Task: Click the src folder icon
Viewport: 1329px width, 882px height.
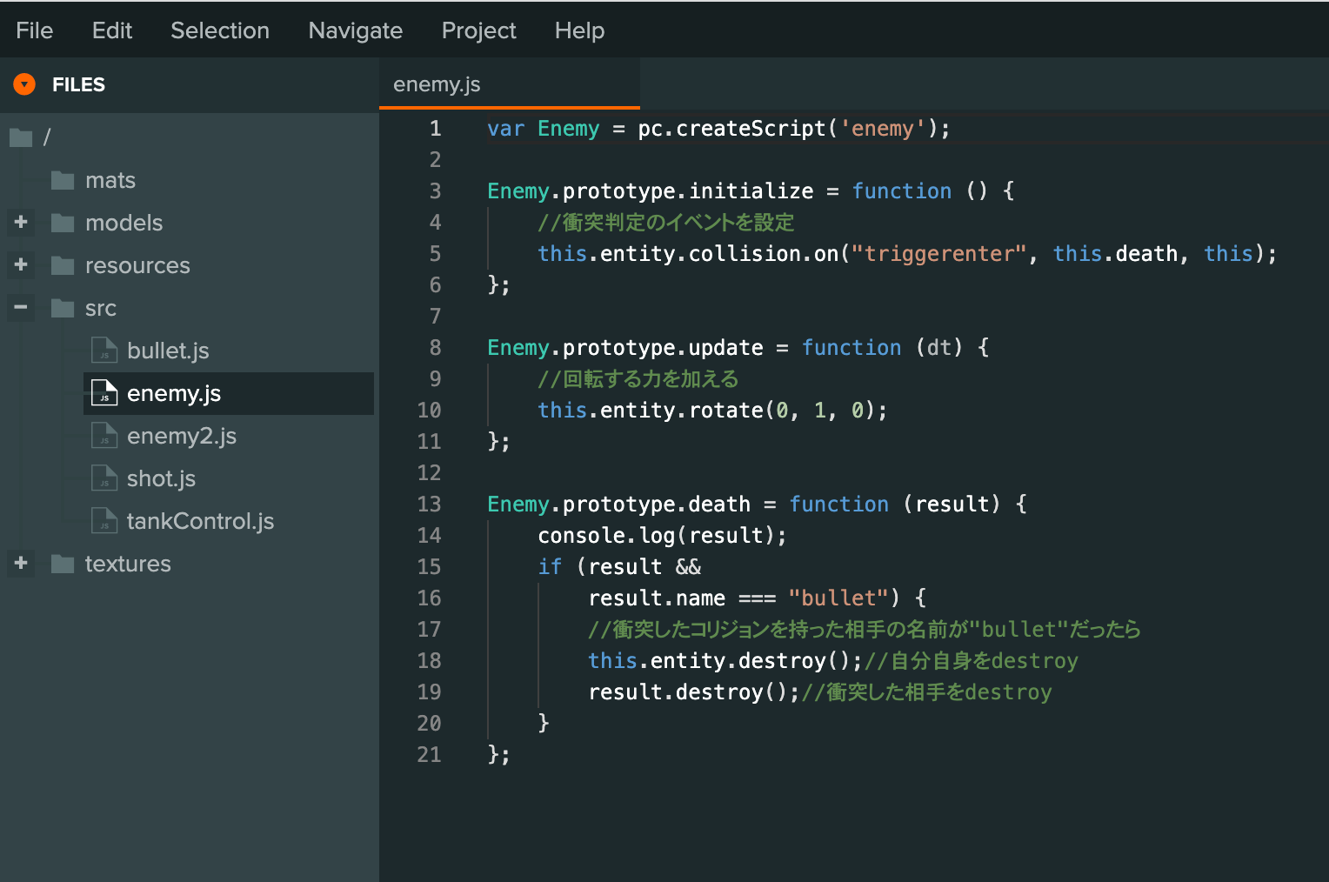Action: pos(63,308)
